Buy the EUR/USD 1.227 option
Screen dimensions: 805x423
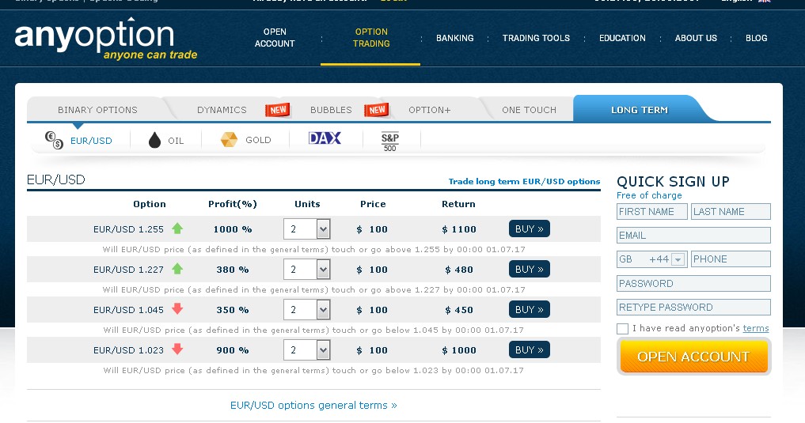(530, 269)
